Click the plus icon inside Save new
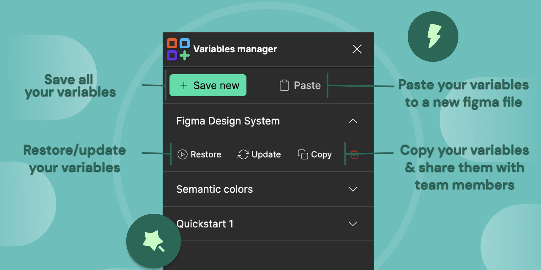The width and height of the screenshot is (541, 270). click(x=183, y=85)
